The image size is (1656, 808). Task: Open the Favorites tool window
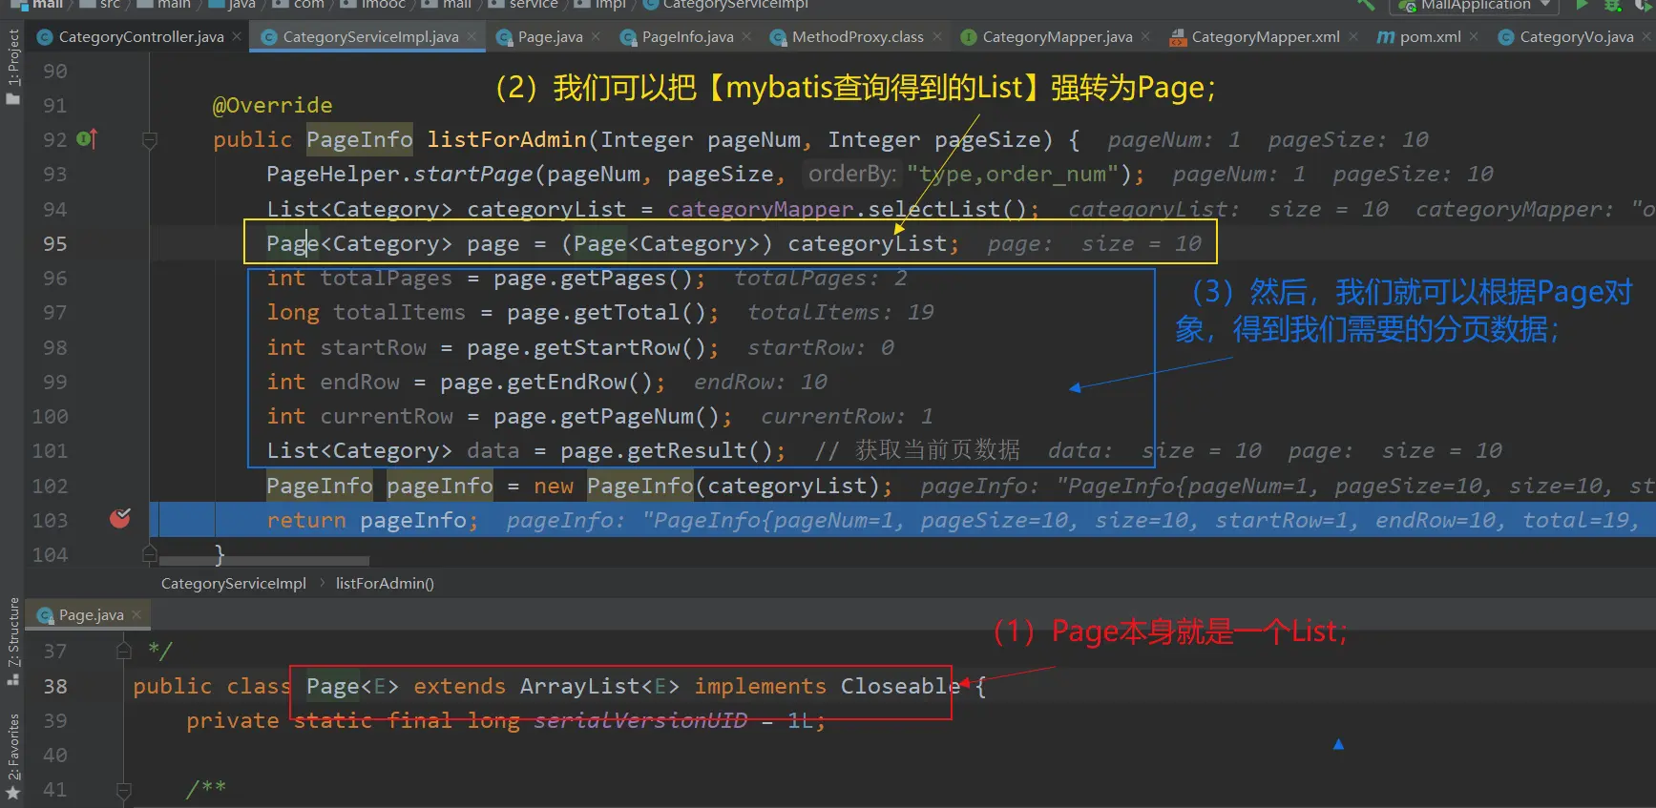pyautogui.click(x=12, y=756)
